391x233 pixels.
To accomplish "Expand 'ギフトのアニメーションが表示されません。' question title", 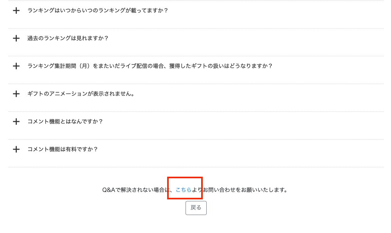I will click(81, 94).
